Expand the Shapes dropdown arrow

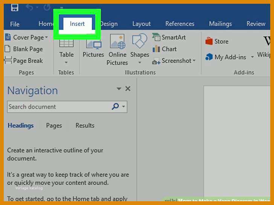(x=140, y=62)
